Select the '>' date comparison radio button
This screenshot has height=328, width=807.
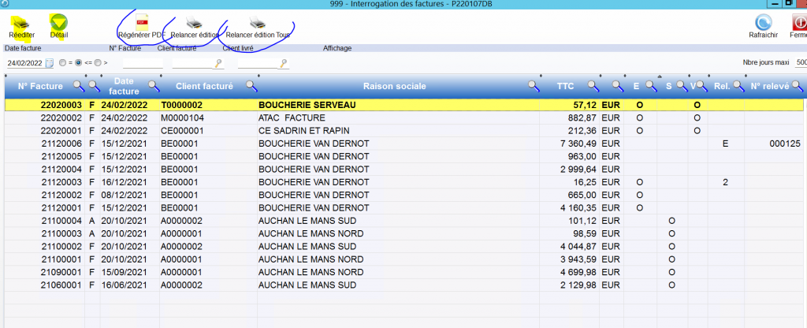coord(98,62)
